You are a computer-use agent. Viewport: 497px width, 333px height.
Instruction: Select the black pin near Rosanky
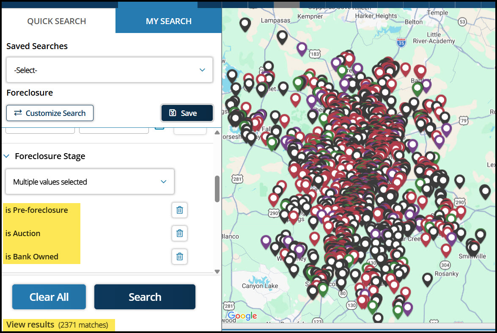pyautogui.click(x=428, y=278)
